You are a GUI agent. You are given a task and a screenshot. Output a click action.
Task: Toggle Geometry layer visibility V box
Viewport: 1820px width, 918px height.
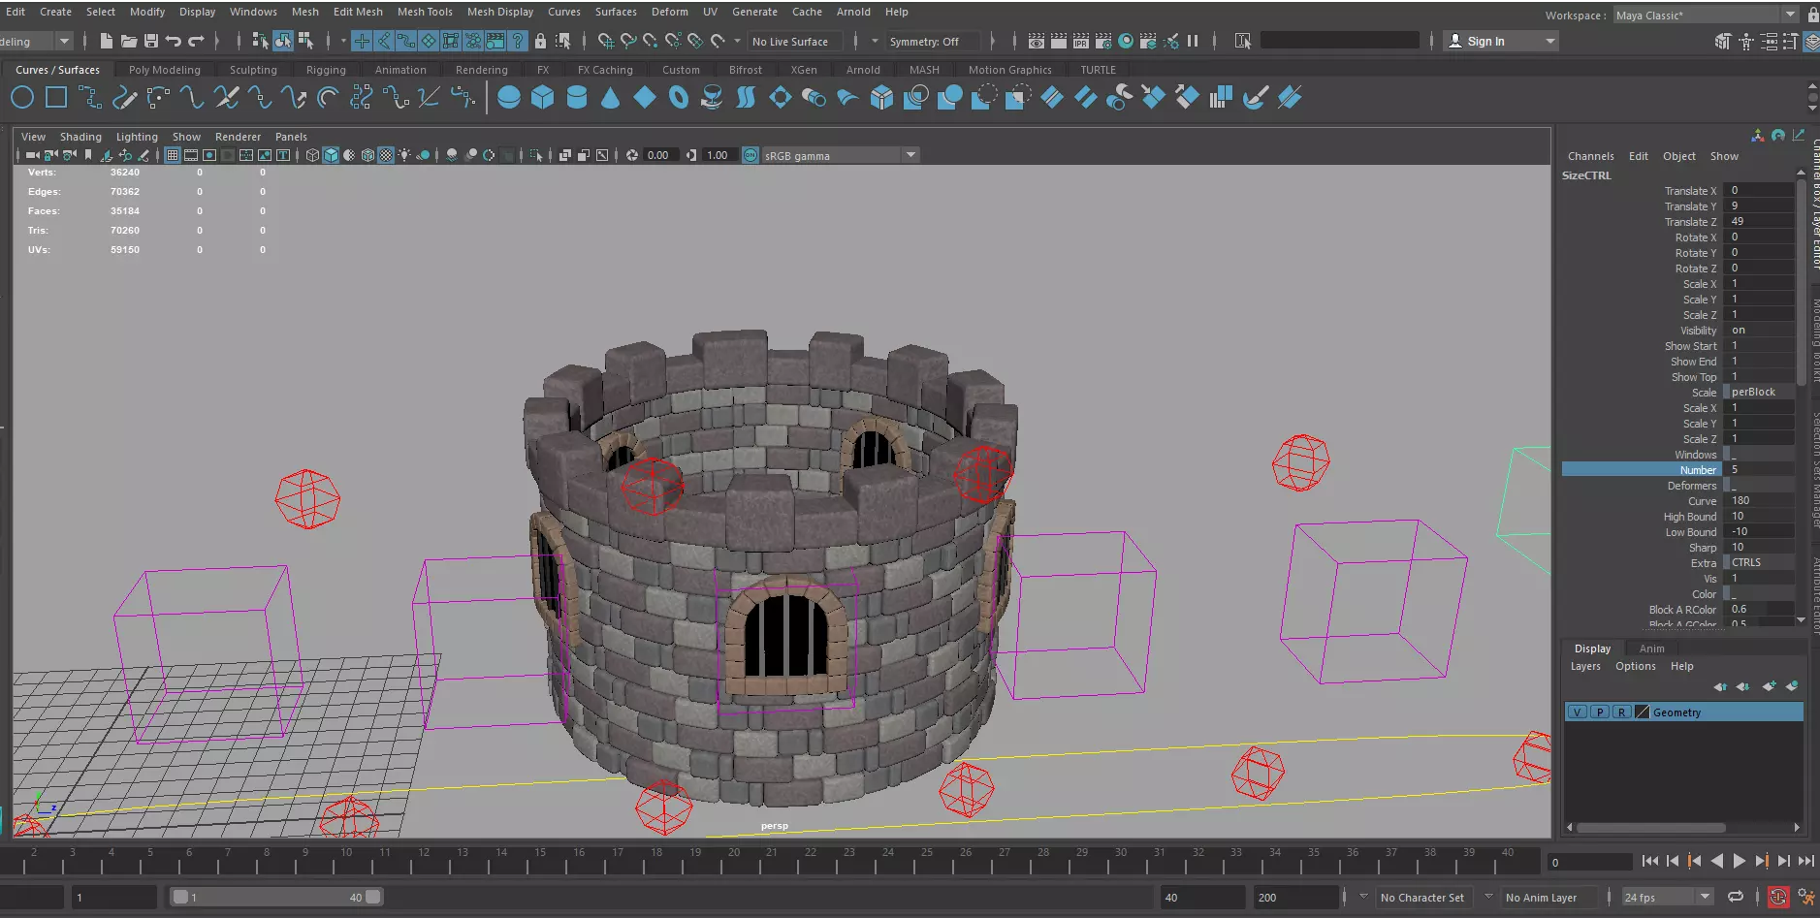click(x=1578, y=712)
